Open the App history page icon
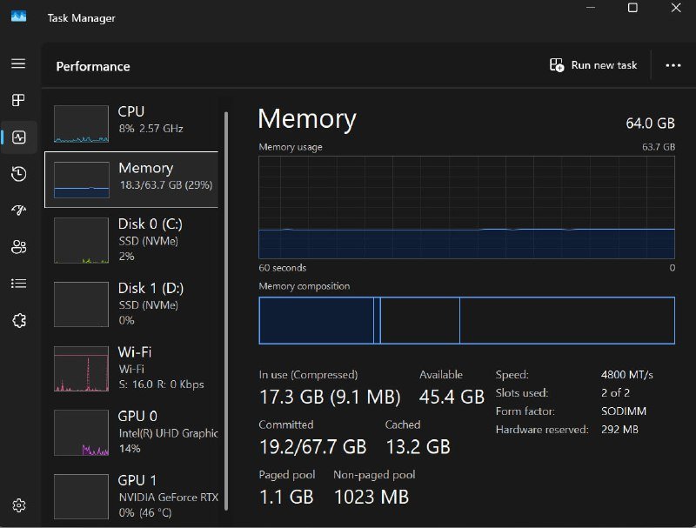Screen dimensions: 696x528 pyautogui.click(x=18, y=174)
